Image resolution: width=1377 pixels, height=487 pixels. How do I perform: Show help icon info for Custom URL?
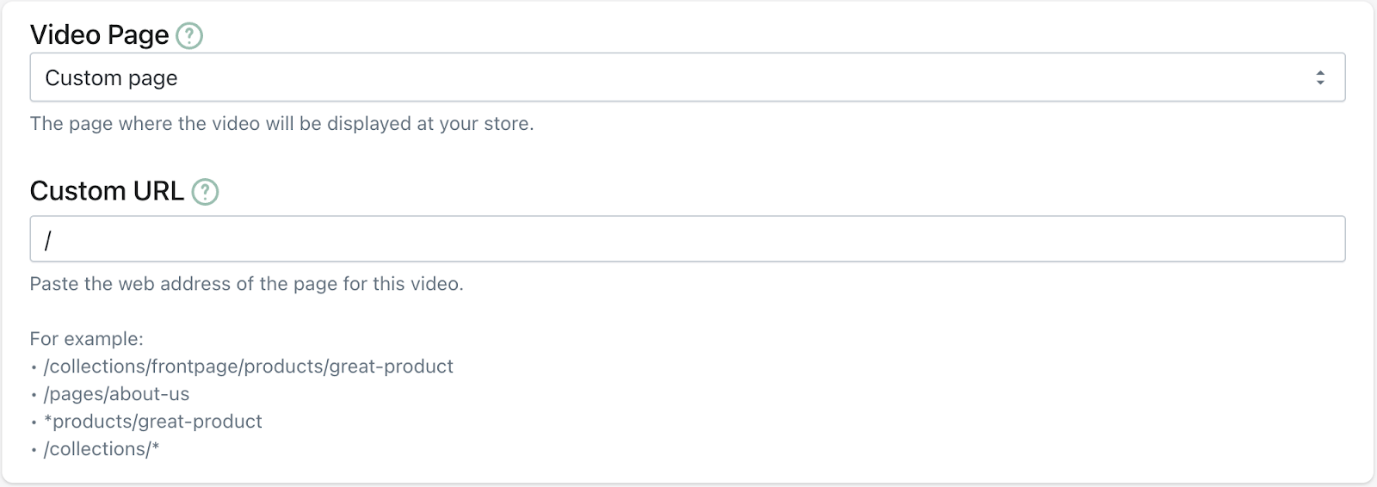point(205,192)
